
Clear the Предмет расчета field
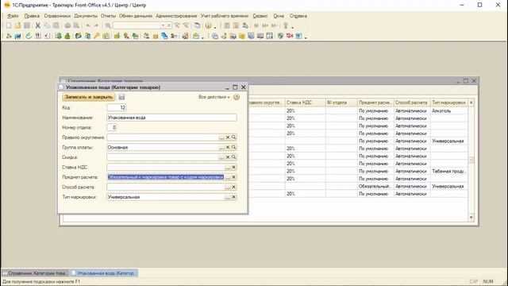(x=233, y=177)
